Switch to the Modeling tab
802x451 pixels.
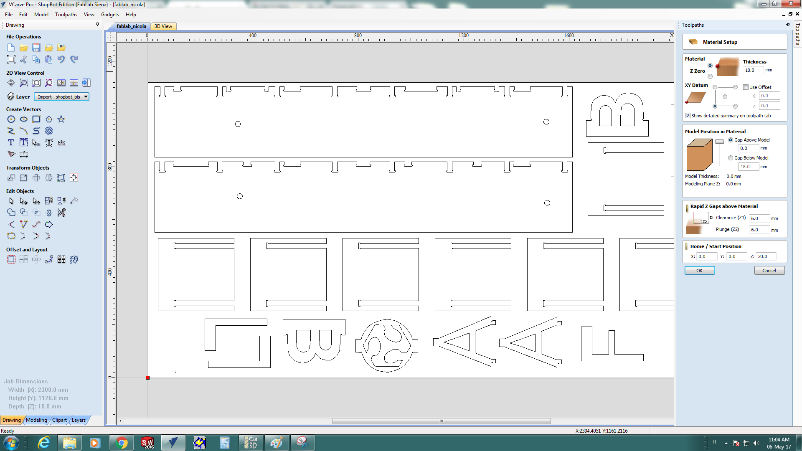37,420
